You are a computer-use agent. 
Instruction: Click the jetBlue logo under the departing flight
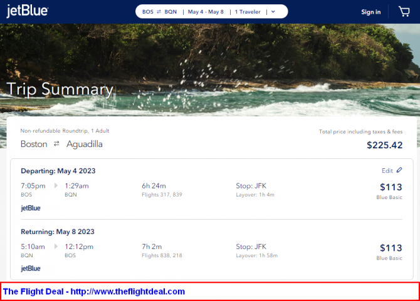[x=31, y=208]
